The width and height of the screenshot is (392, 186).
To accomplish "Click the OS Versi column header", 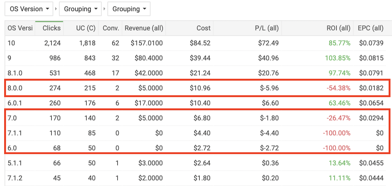I will click(20, 28).
